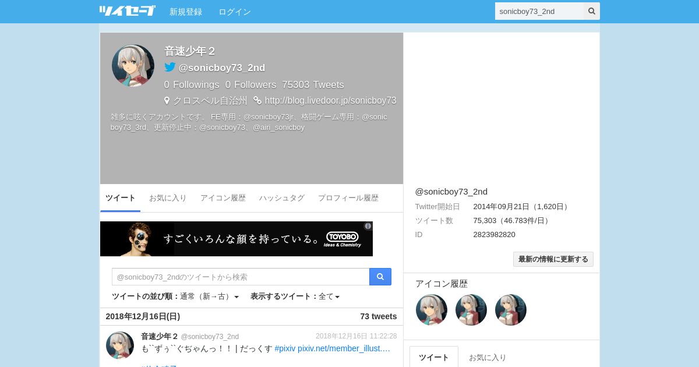Screen dimensions: 699x367
Task: Expand the displayed tweets filter dropdown
Action: pos(295,297)
